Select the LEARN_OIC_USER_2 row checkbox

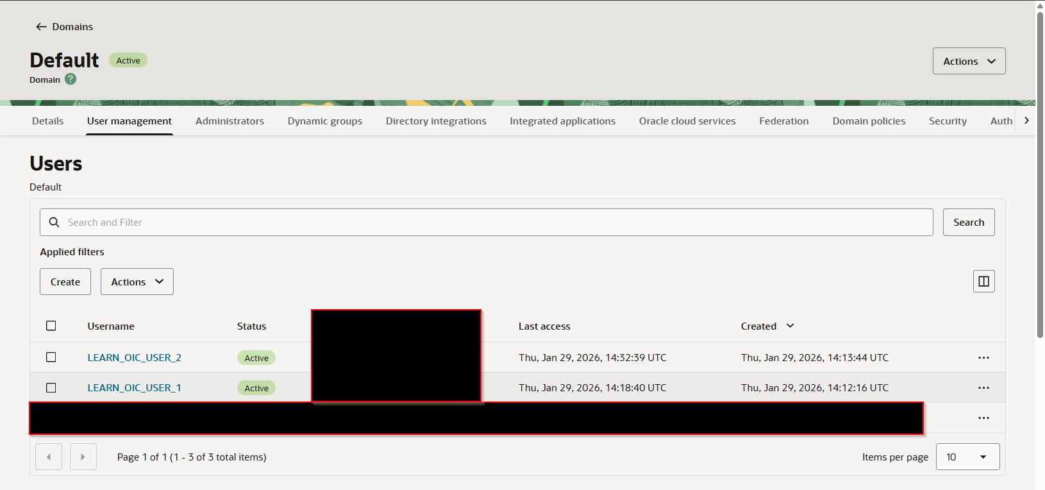pyautogui.click(x=51, y=357)
